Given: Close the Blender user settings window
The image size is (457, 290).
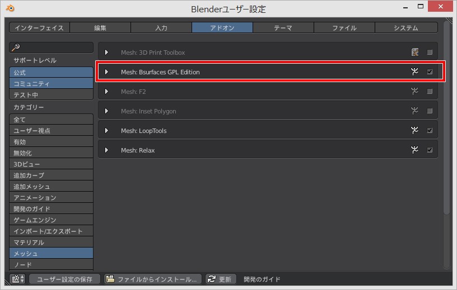Looking at the screenshot, I should coord(440,6).
